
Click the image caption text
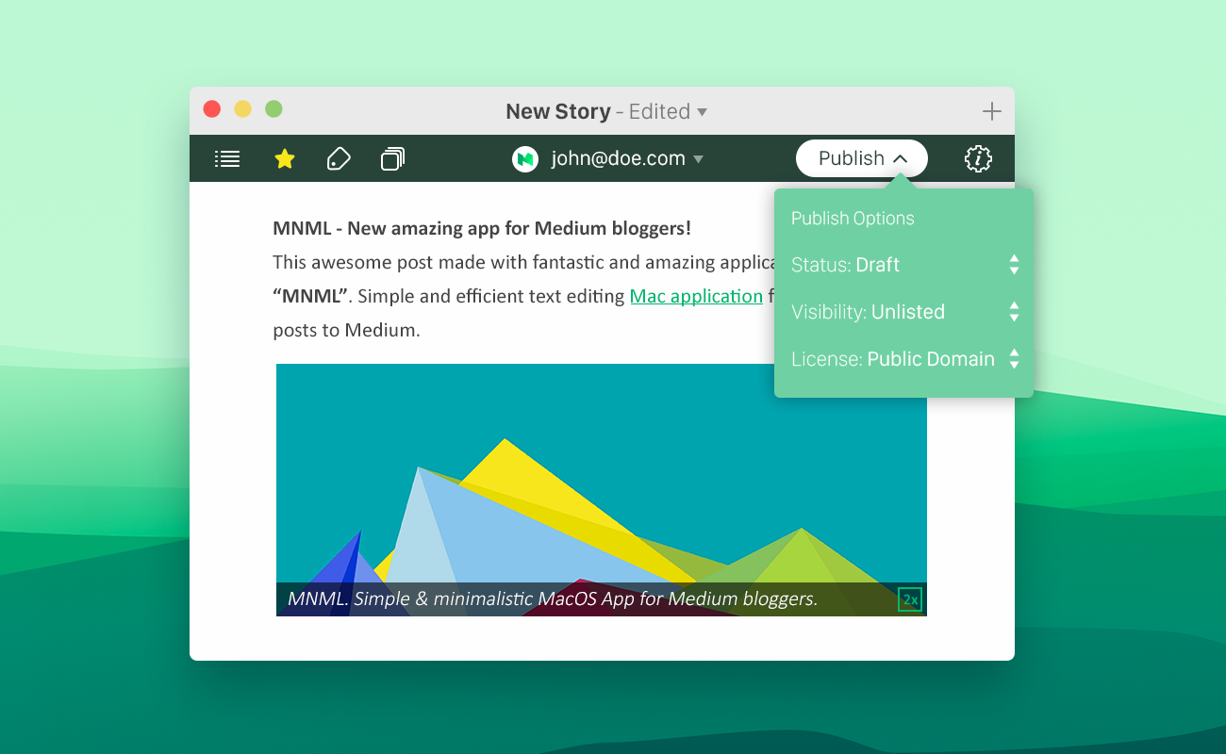coord(553,598)
